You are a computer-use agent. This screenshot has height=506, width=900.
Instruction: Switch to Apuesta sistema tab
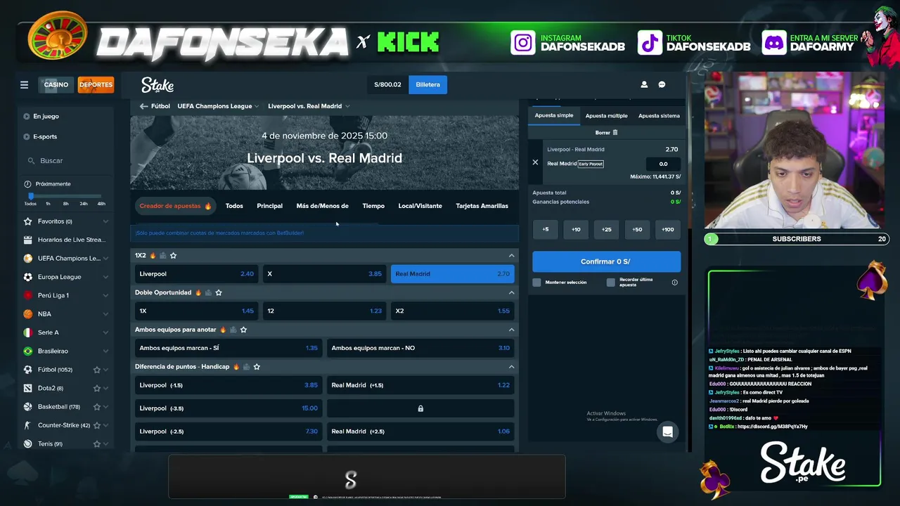659,115
